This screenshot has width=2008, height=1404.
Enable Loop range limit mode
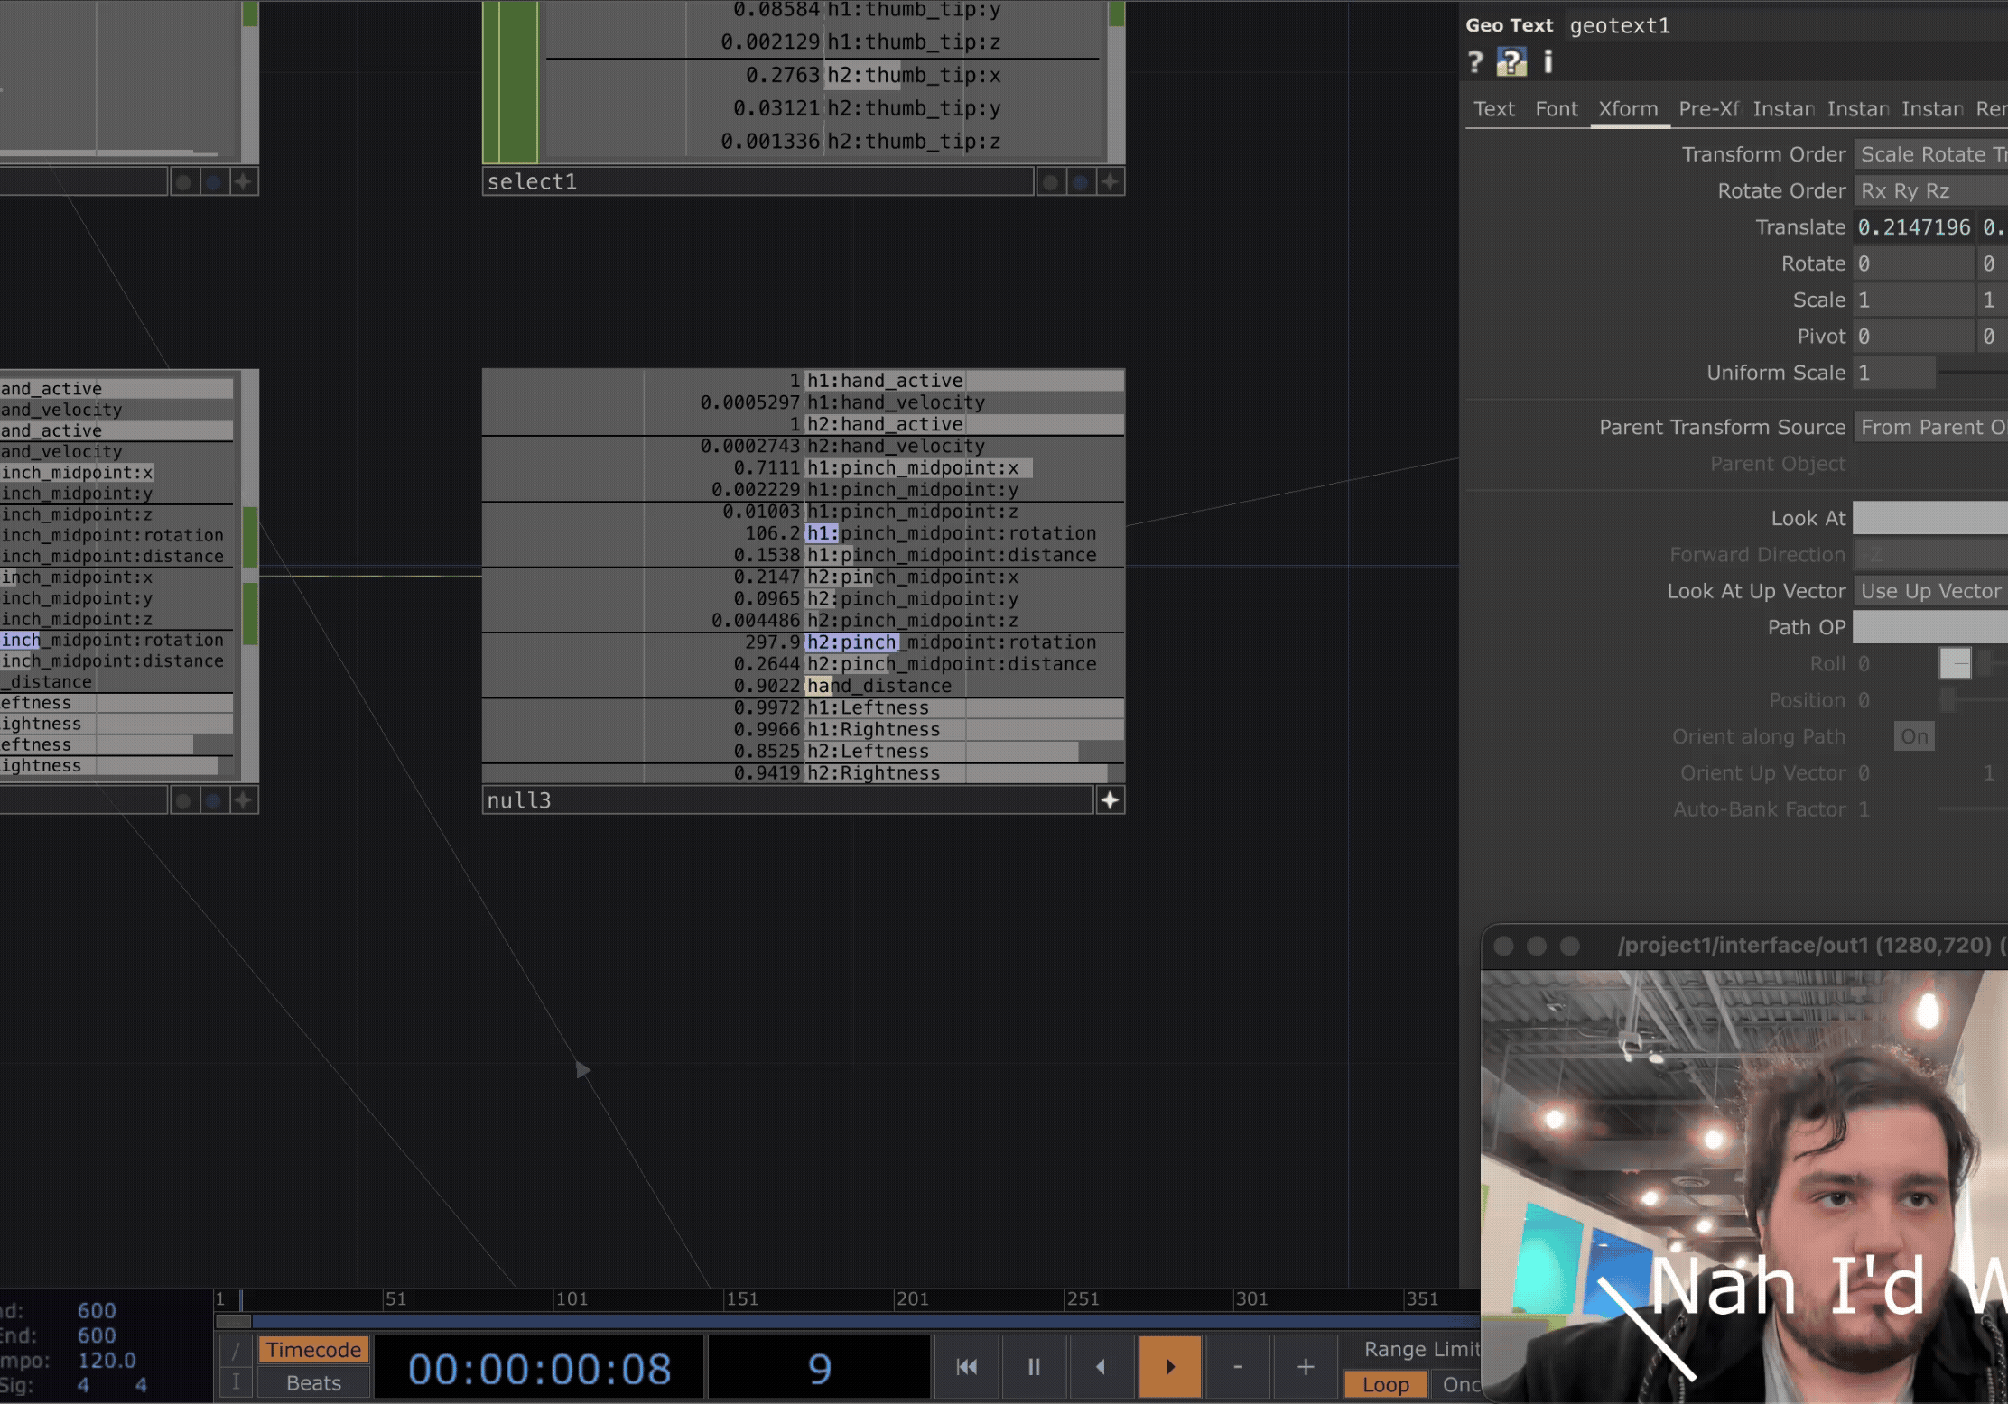point(1385,1384)
